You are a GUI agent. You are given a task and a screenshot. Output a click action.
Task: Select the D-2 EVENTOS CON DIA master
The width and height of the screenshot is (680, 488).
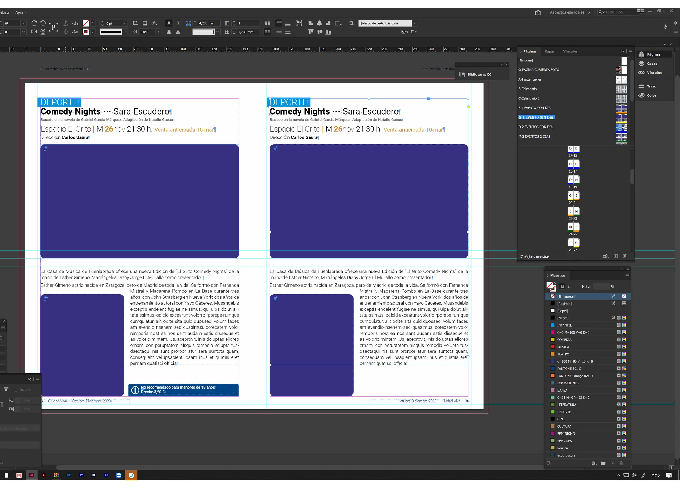(x=535, y=127)
